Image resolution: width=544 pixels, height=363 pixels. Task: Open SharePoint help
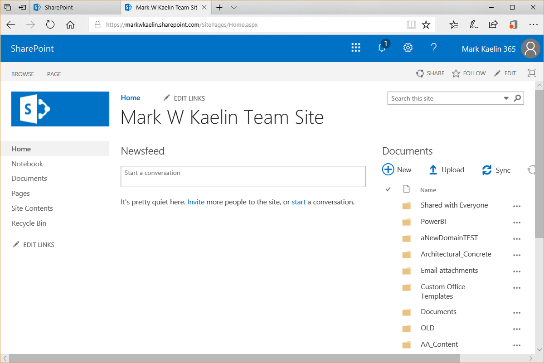tap(433, 48)
